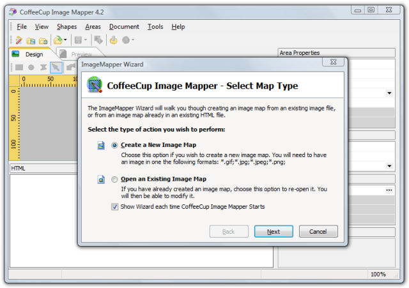
Task: Switch to the Design tab
Action: 33,54
